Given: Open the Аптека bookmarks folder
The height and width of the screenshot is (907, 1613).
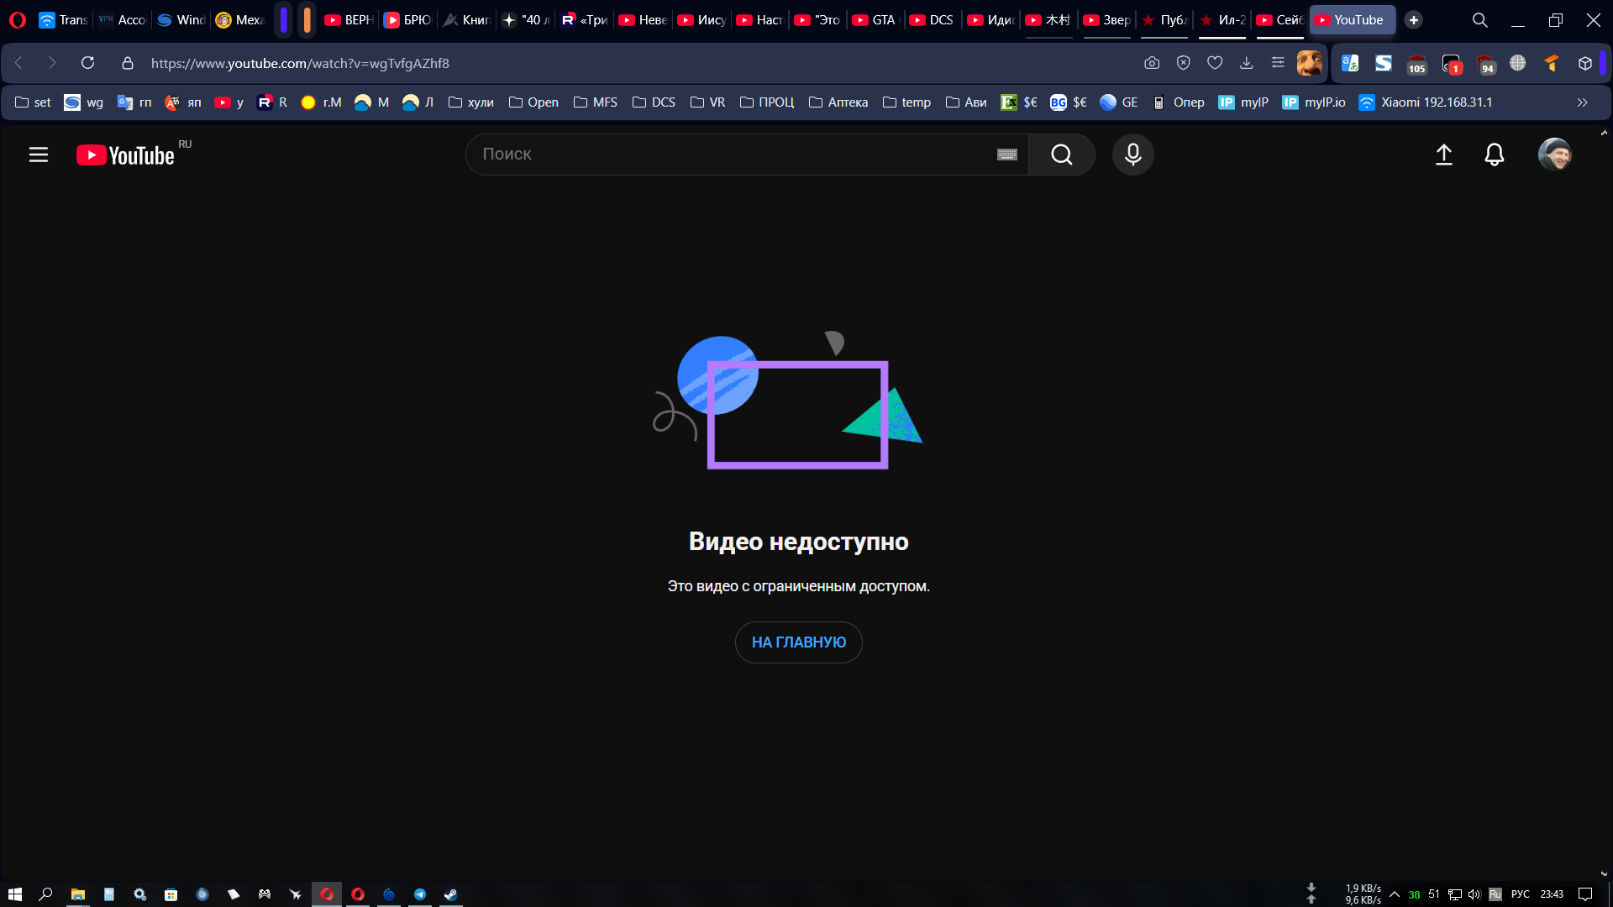Looking at the screenshot, I should pos(838,102).
